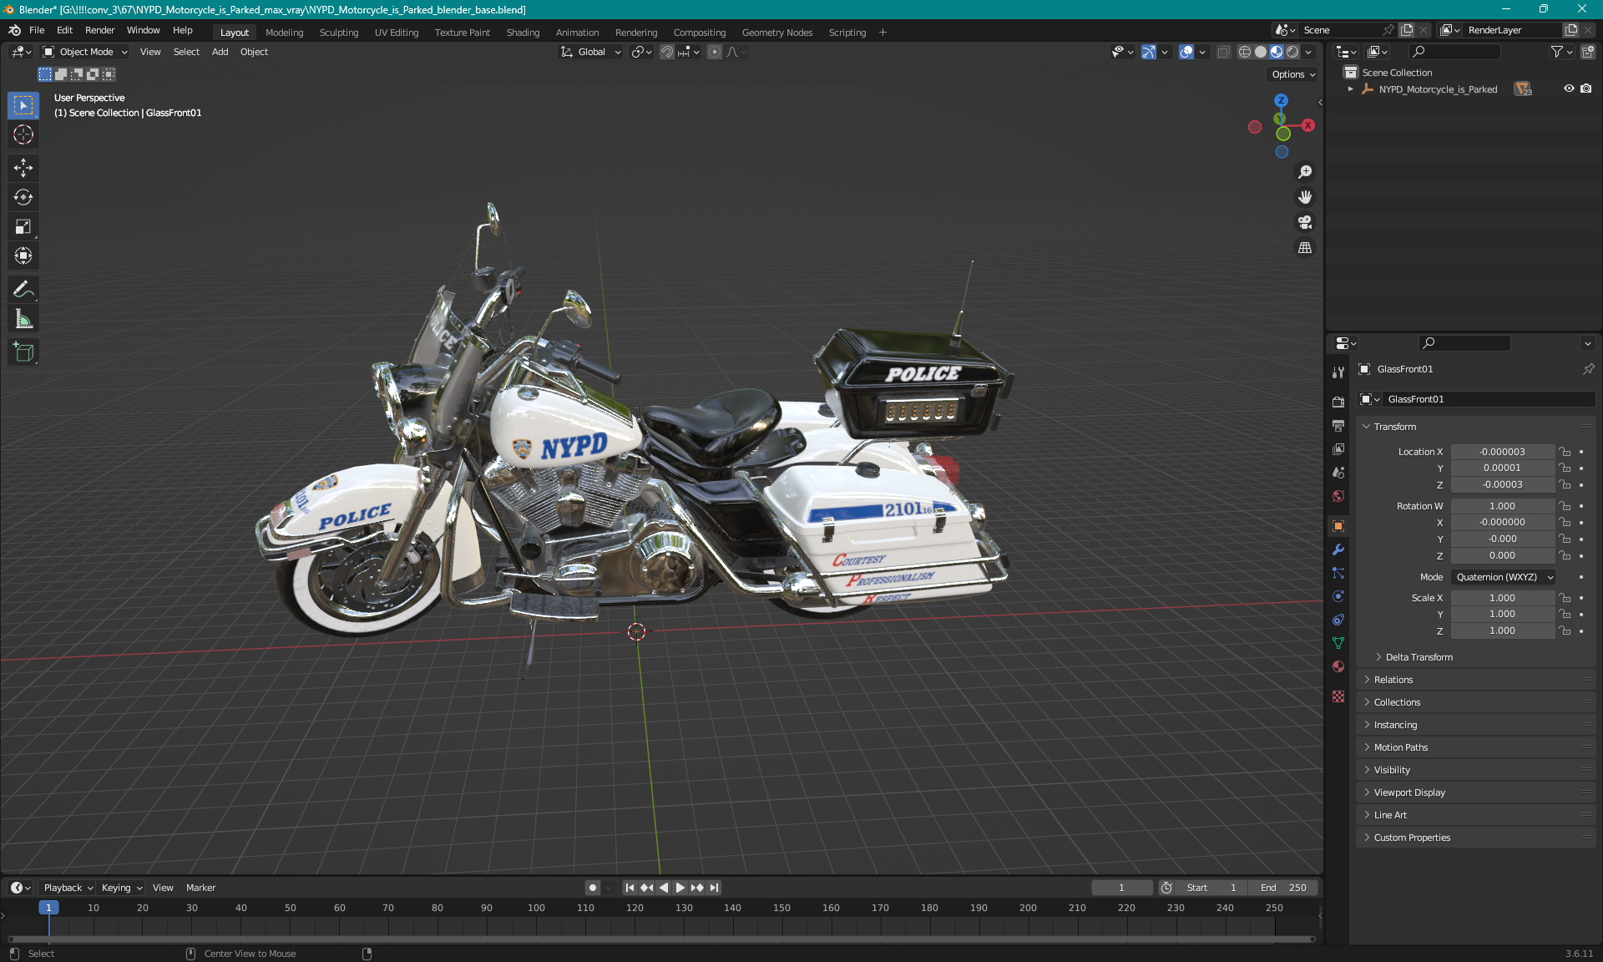This screenshot has height=962, width=1603.
Task: Open the Render properties tab
Action: [x=1338, y=402]
